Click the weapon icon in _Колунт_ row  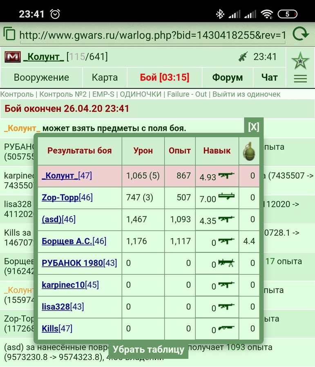pos(226,175)
